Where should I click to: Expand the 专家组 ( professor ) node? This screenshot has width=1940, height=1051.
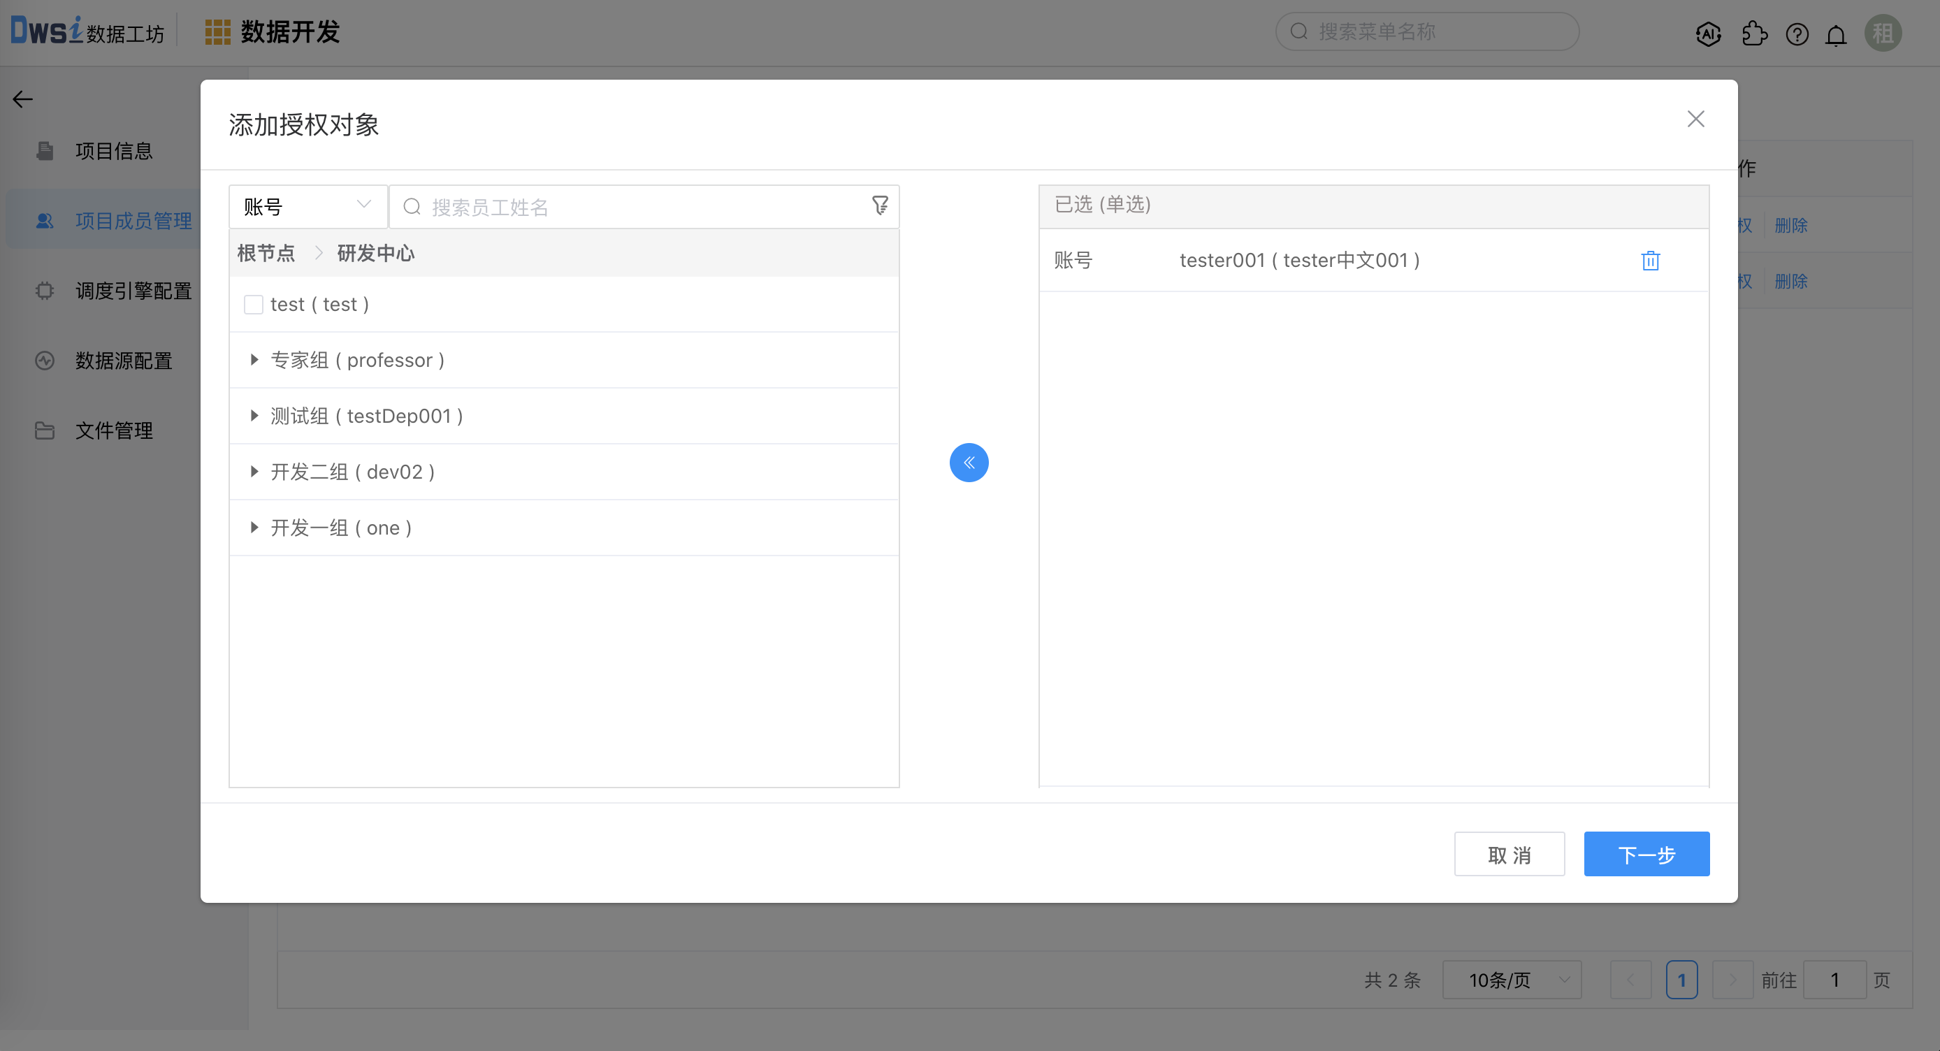tap(254, 360)
